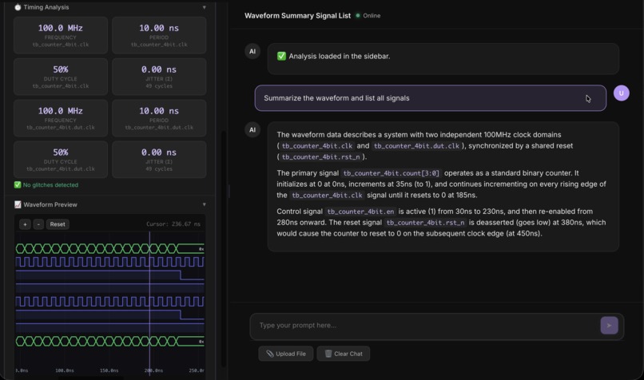This screenshot has width=644, height=380.
Task: Select 0.00 ns jitter card for dut.clk
Action: point(159,160)
